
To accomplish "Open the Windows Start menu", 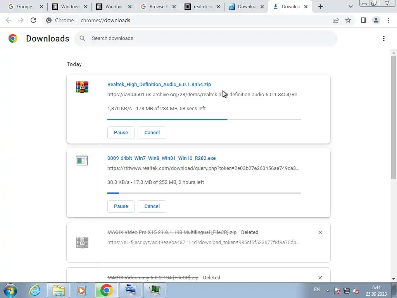I will (x=10, y=290).
